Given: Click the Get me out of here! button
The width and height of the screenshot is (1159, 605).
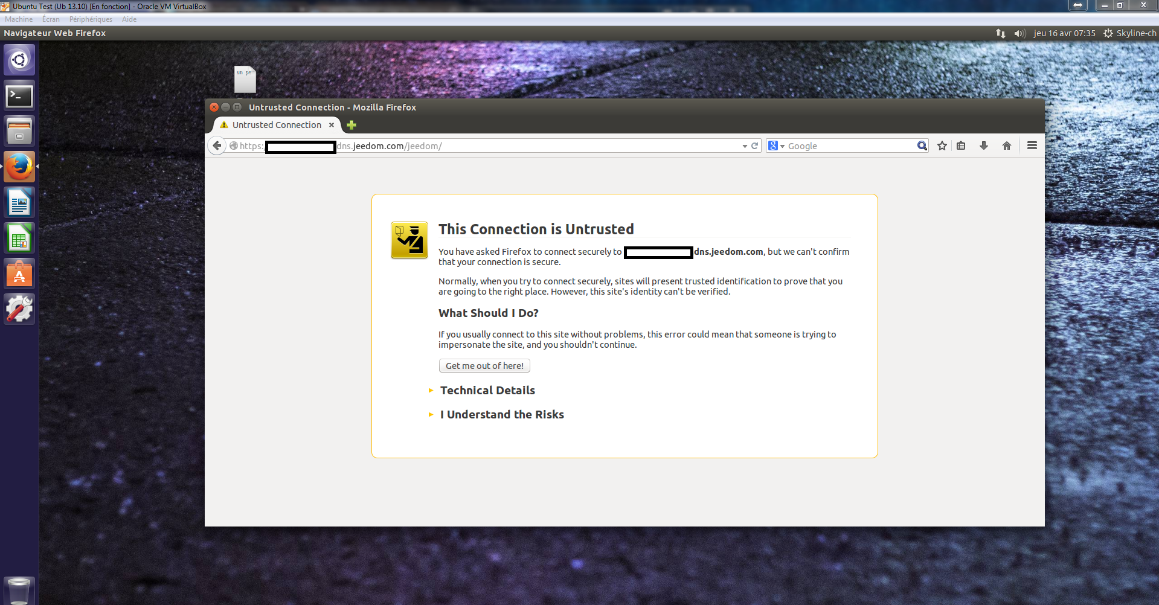Looking at the screenshot, I should pos(484,366).
